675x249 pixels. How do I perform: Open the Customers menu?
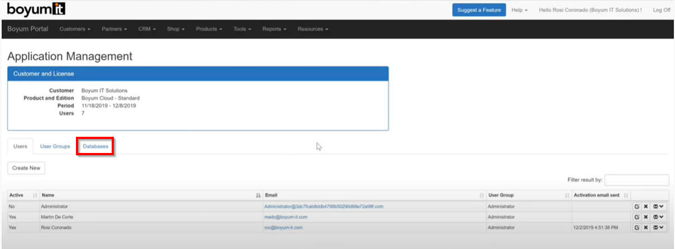click(x=75, y=29)
